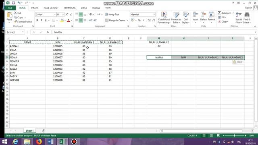258x145 pixels.
Task: Toggle Center horizontal alignment
Action: (81, 20)
